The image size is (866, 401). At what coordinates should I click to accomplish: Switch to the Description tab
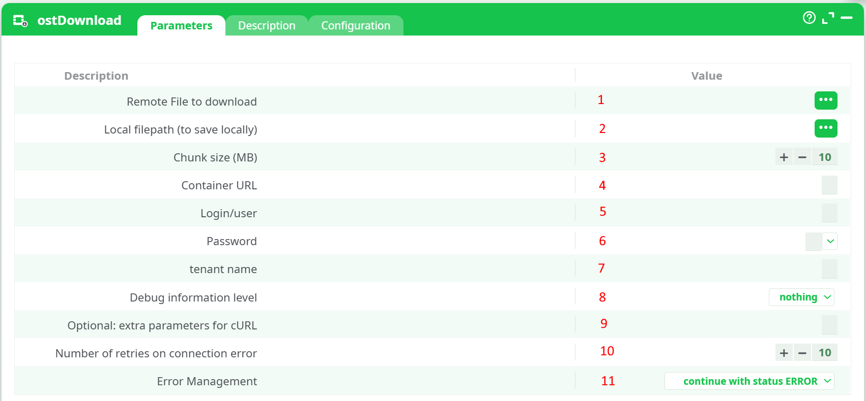(x=267, y=26)
